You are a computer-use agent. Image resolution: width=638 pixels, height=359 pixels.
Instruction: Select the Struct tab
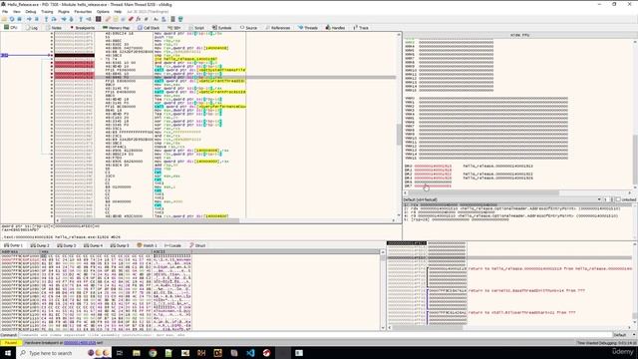pos(197,245)
